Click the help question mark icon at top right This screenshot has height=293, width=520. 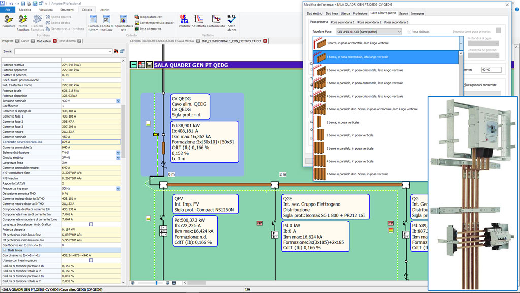tap(517, 9)
